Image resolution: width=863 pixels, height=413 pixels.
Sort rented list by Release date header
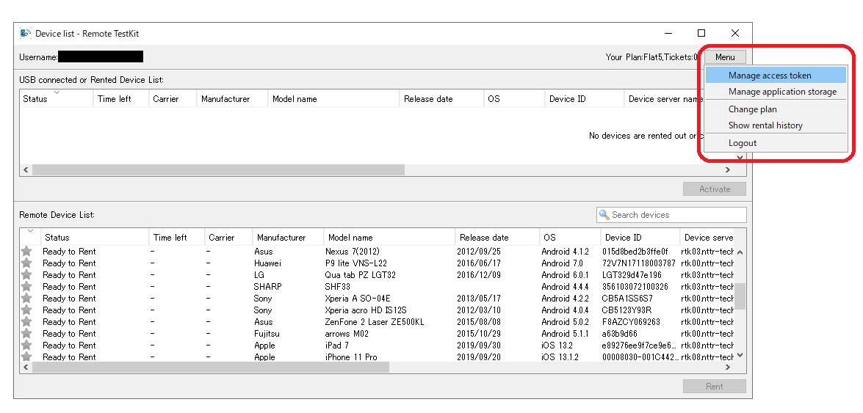click(x=441, y=99)
